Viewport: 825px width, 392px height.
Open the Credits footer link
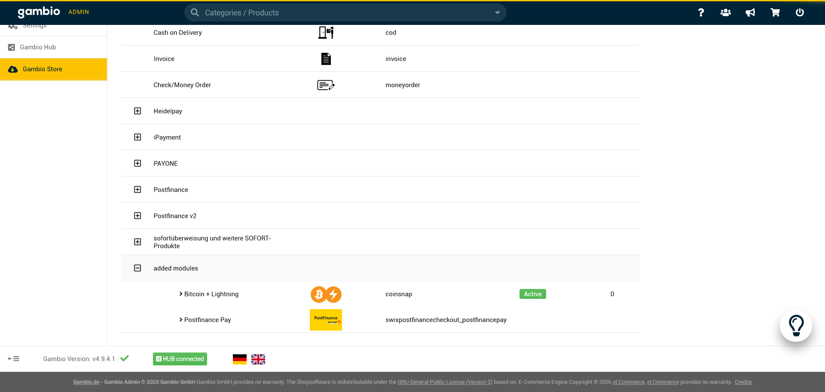[743, 382]
